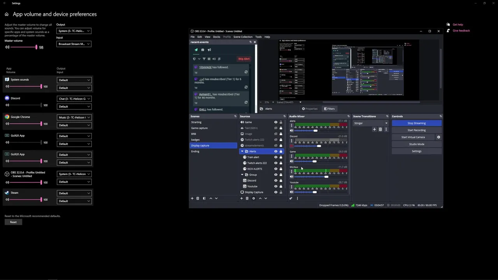The image size is (498, 280).
Task: Open the Steam output device dropdown
Action: tap(74, 193)
